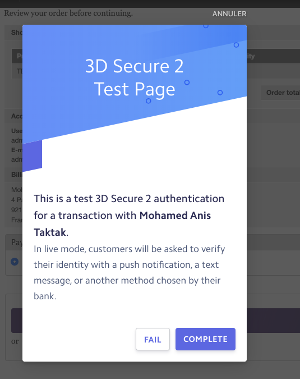300x379 pixels.
Task: Click the small circle beside Test Page text
Action: 187,83
